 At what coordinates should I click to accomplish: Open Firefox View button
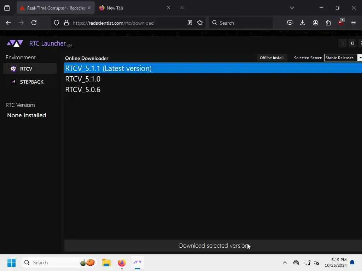click(x=7, y=8)
